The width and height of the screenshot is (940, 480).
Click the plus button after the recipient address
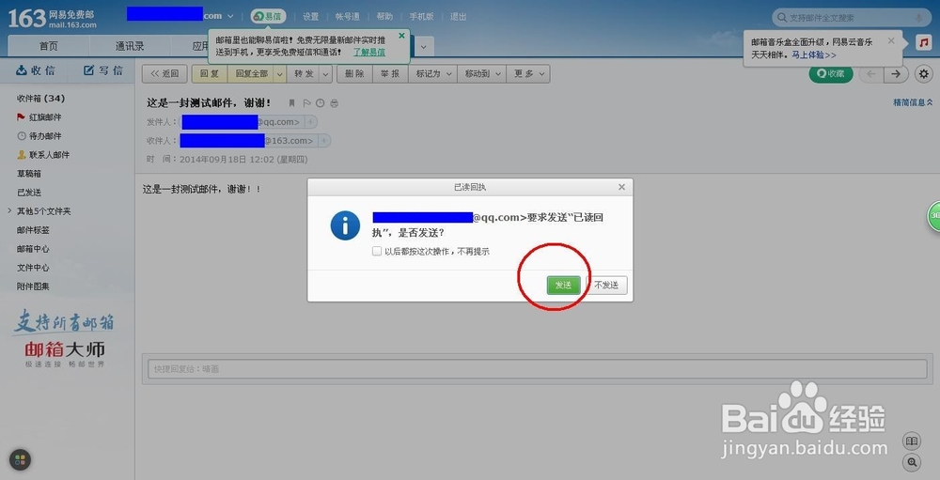point(323,141)
